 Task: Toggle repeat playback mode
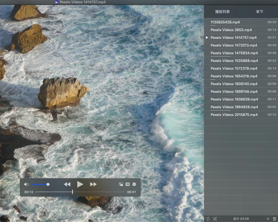208,219
